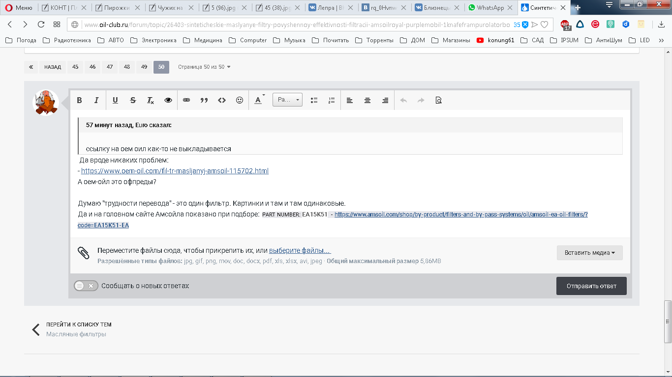Screen dimensions: 672x377
Task: Switch to the WhatsApp tab
Action: 489,8
